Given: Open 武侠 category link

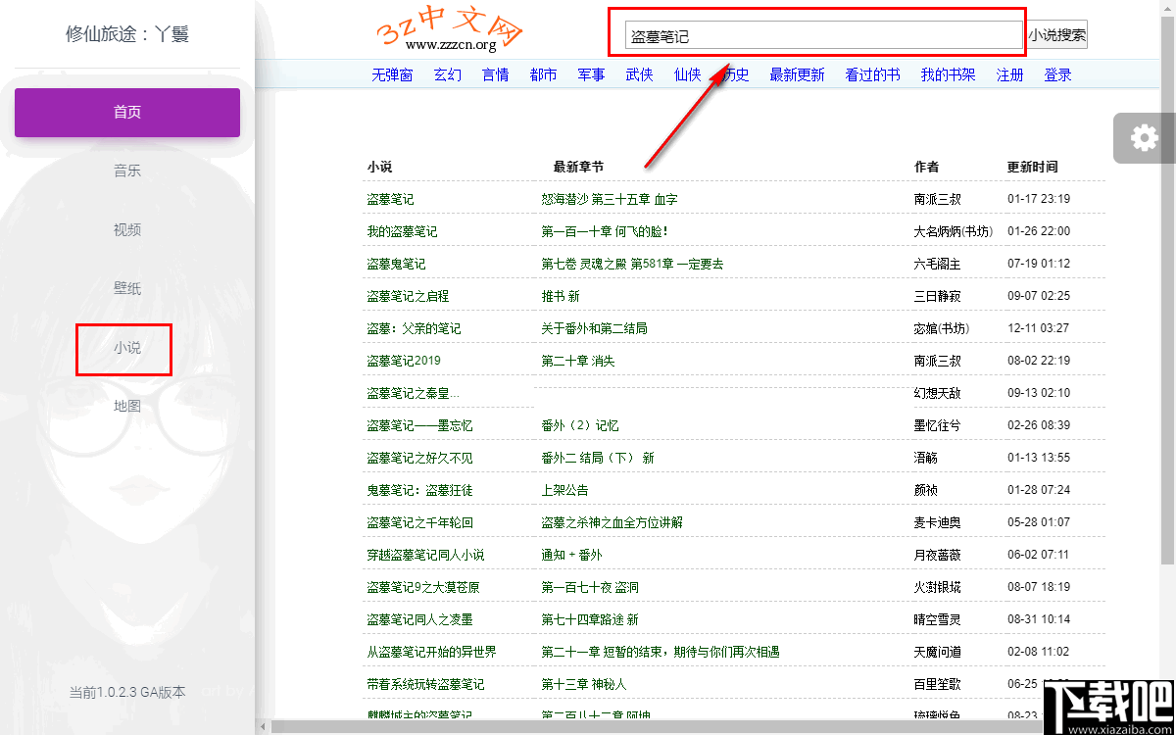Looking at the screenshot, I should pos(640,74).
